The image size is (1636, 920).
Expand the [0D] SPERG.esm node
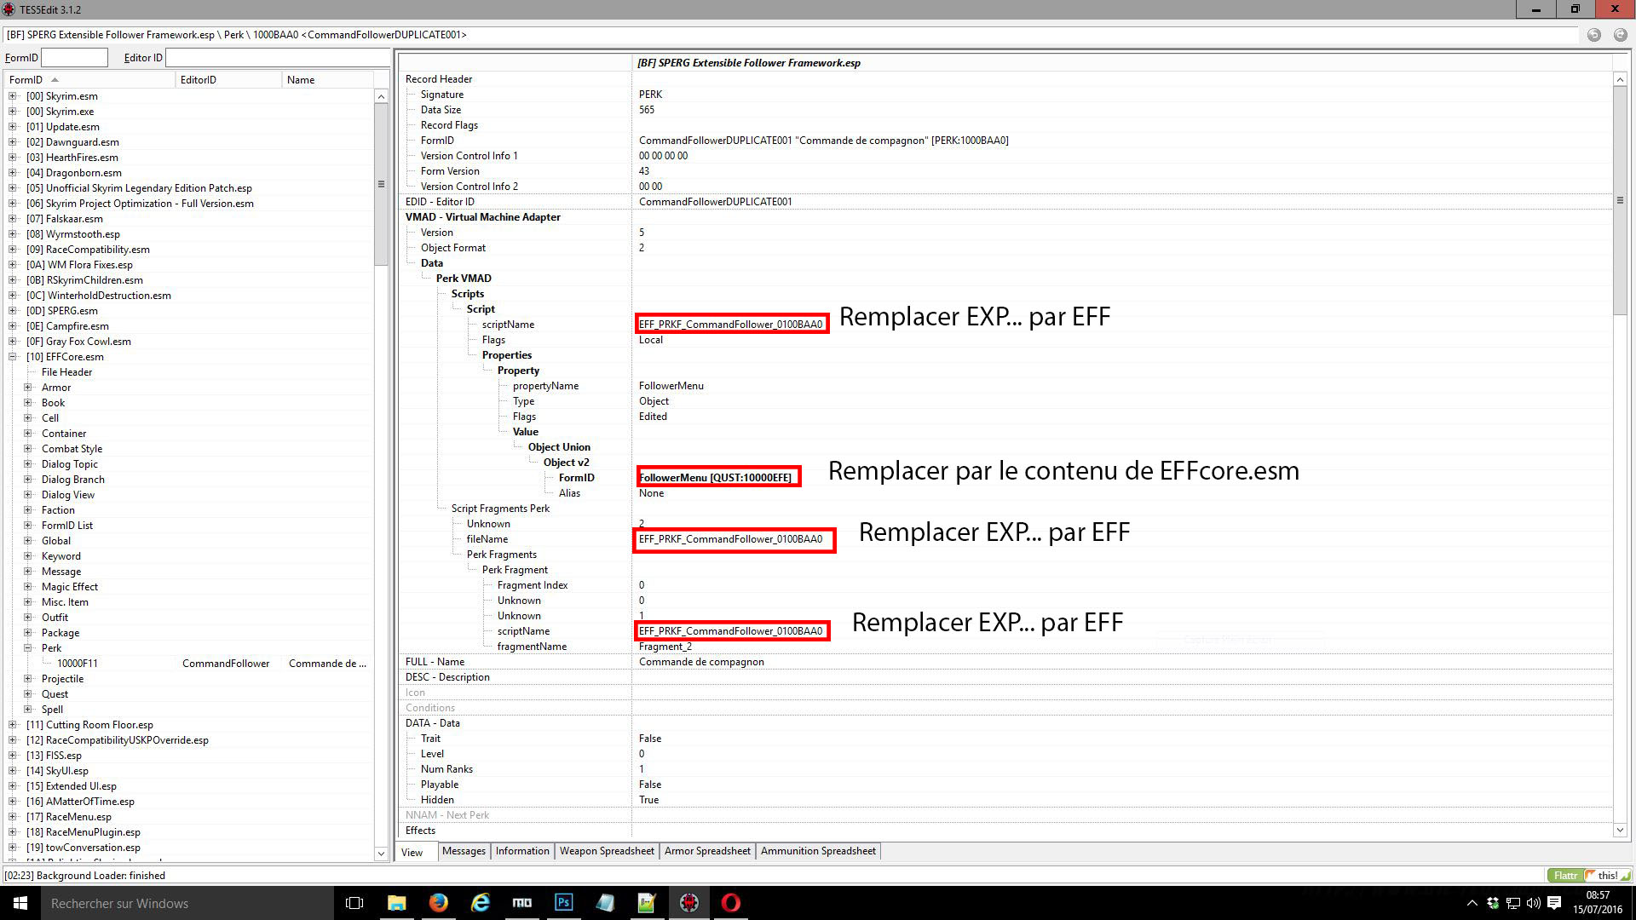[13, 311]
